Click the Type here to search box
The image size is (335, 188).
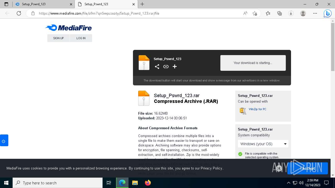pyautogui.click(x=58, y=183)
